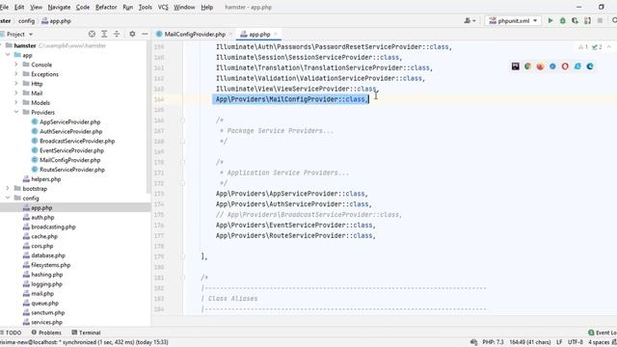Expand the Models folder
The image size is (617, 347).
pyautogui.click(x=16, y=102)
